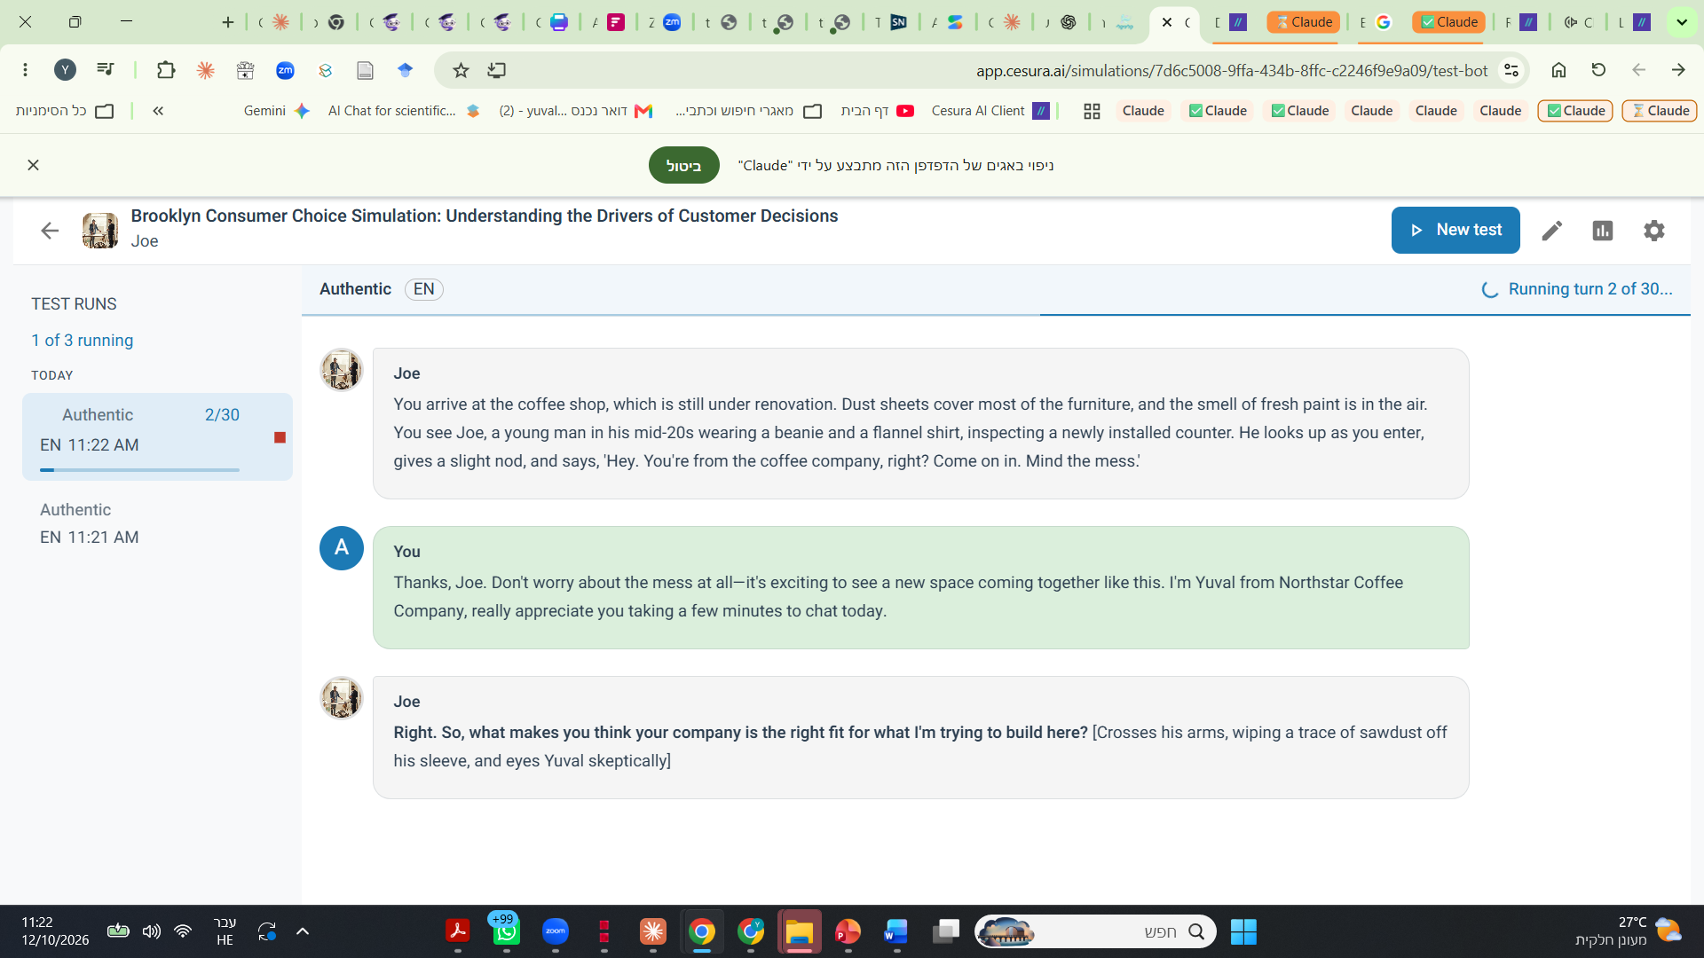Viewport: 1704px width, 958px height.
Task: Open the bookmark apps grid icon
Action: pyautogui.click(x=1092, y=111)
